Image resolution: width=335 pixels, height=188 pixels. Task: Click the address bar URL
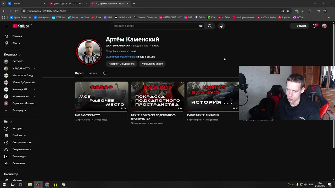point(47,11)
